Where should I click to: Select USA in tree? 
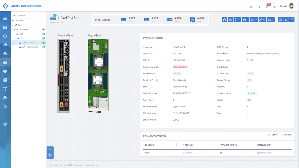tap(21, 34)
